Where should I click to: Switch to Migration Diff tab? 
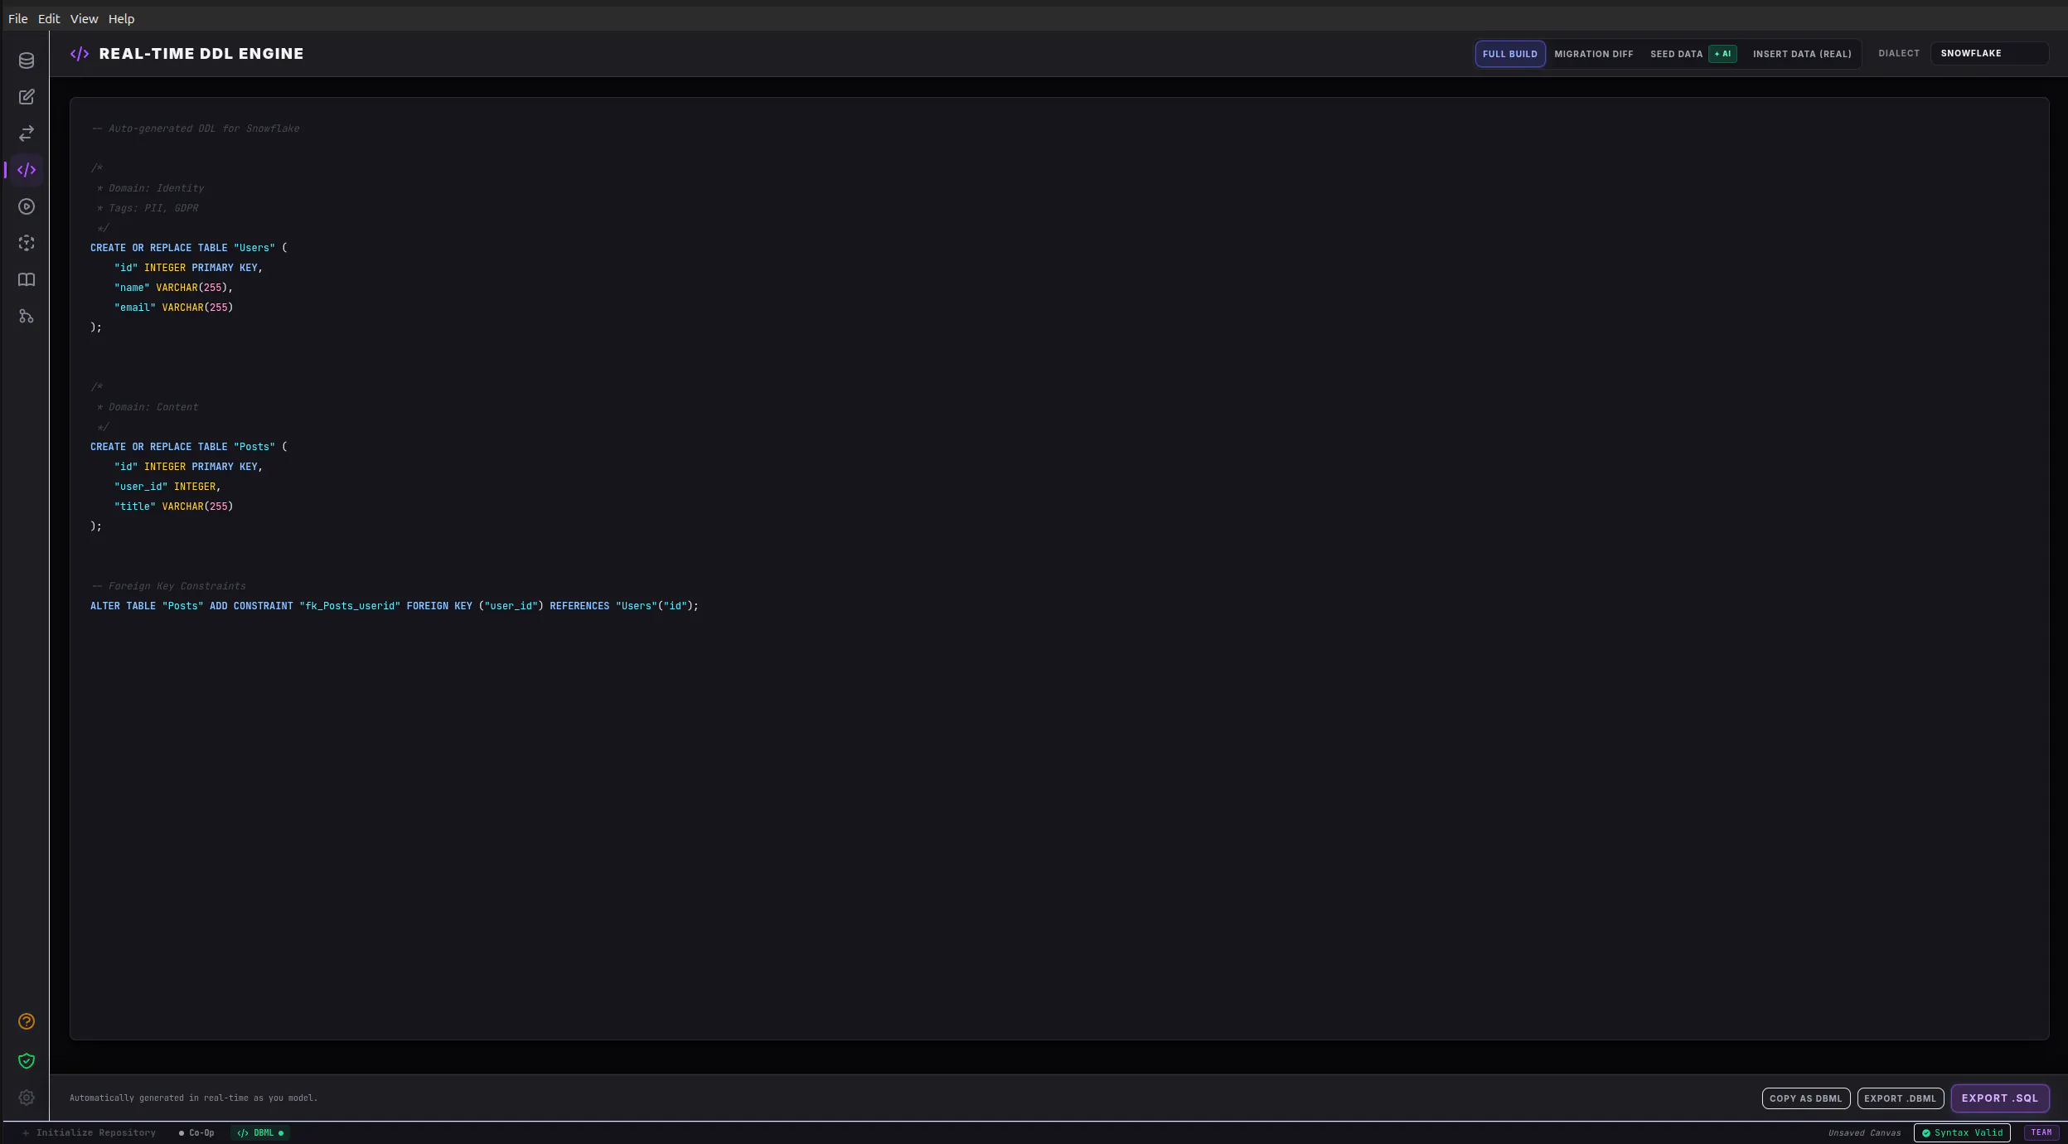[x=1593, y=54]
